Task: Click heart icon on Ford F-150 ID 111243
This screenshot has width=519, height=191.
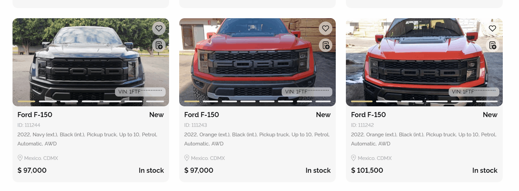Action: (325, 28)
